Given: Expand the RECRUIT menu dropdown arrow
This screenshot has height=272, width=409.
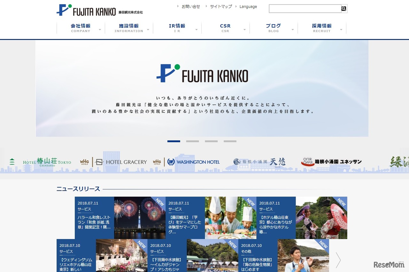Looking at the screenshot, I should pos(341,30).
